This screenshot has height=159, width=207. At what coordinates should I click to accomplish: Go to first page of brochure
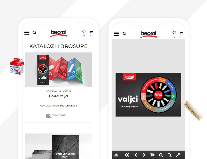pos(127,155)
